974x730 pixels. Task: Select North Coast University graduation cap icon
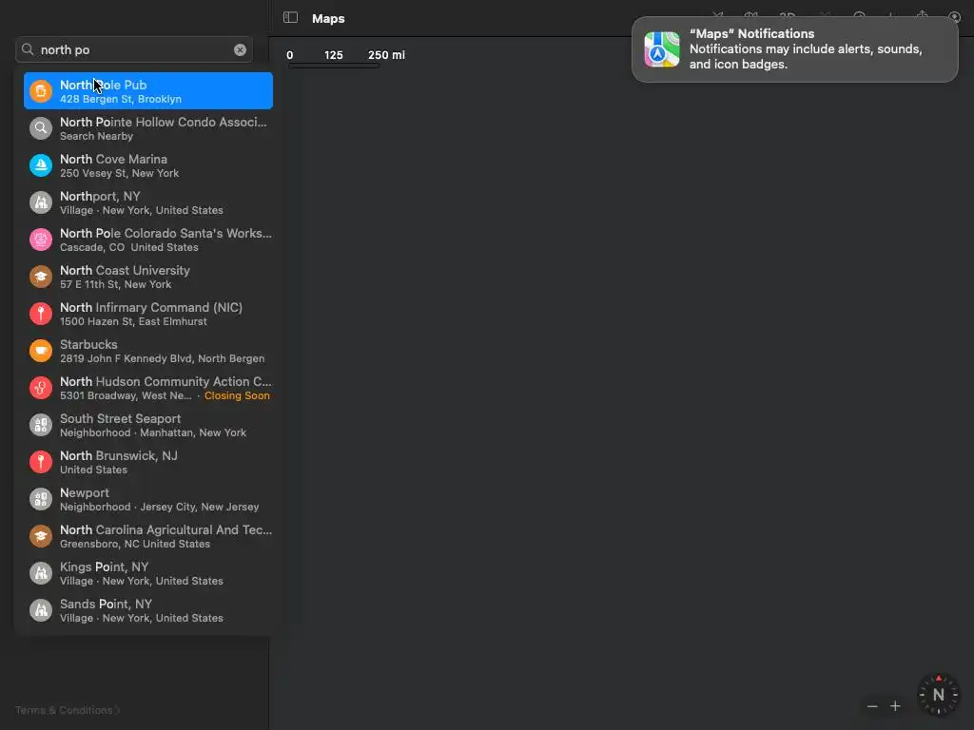click(41, 277)
